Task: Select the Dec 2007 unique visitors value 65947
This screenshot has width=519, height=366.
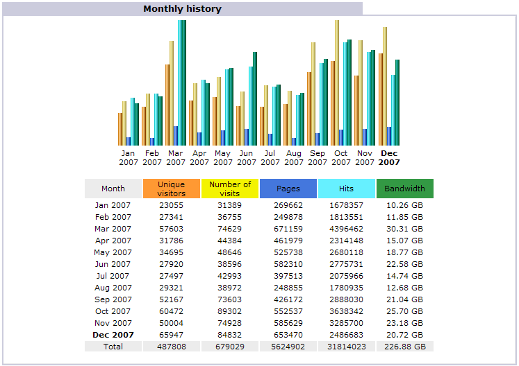Action: [172, 335]
